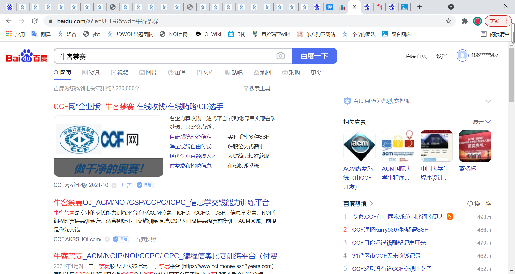This screenshot has height=274, width=515.
Task: Open the 海量钱袋自由付钱 sublink
Action: [190, 146]
